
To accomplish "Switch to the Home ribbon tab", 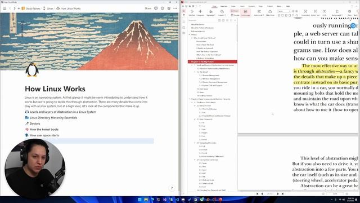I will [214, 6].
